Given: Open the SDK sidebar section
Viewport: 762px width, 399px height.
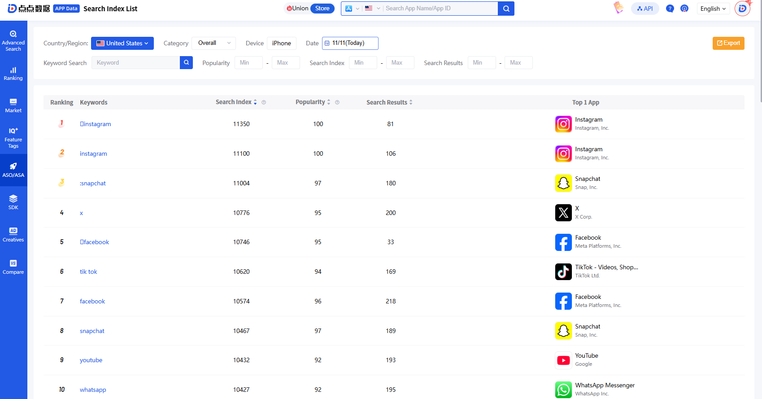Looking at the screenshot, I should pyautogui.click(x=13, y=202).
